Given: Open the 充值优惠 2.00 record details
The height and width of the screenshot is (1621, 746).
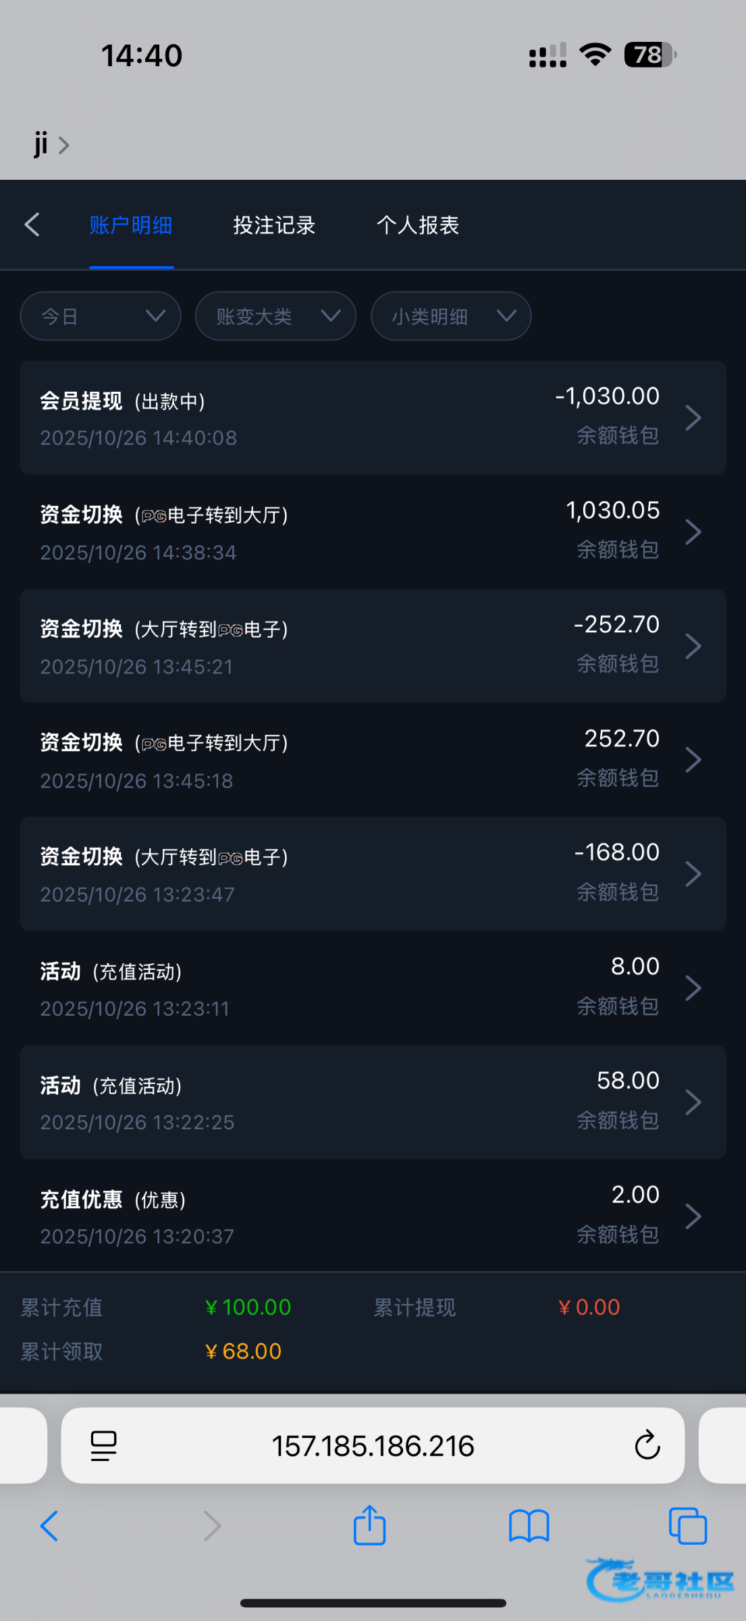Looking at the screenshot, I should (x=373, y=1216).
